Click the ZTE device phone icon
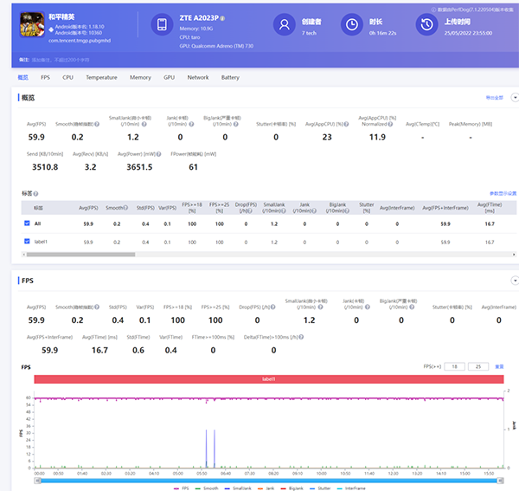This screenshot has width=519, height=491. tap(161, 24)
